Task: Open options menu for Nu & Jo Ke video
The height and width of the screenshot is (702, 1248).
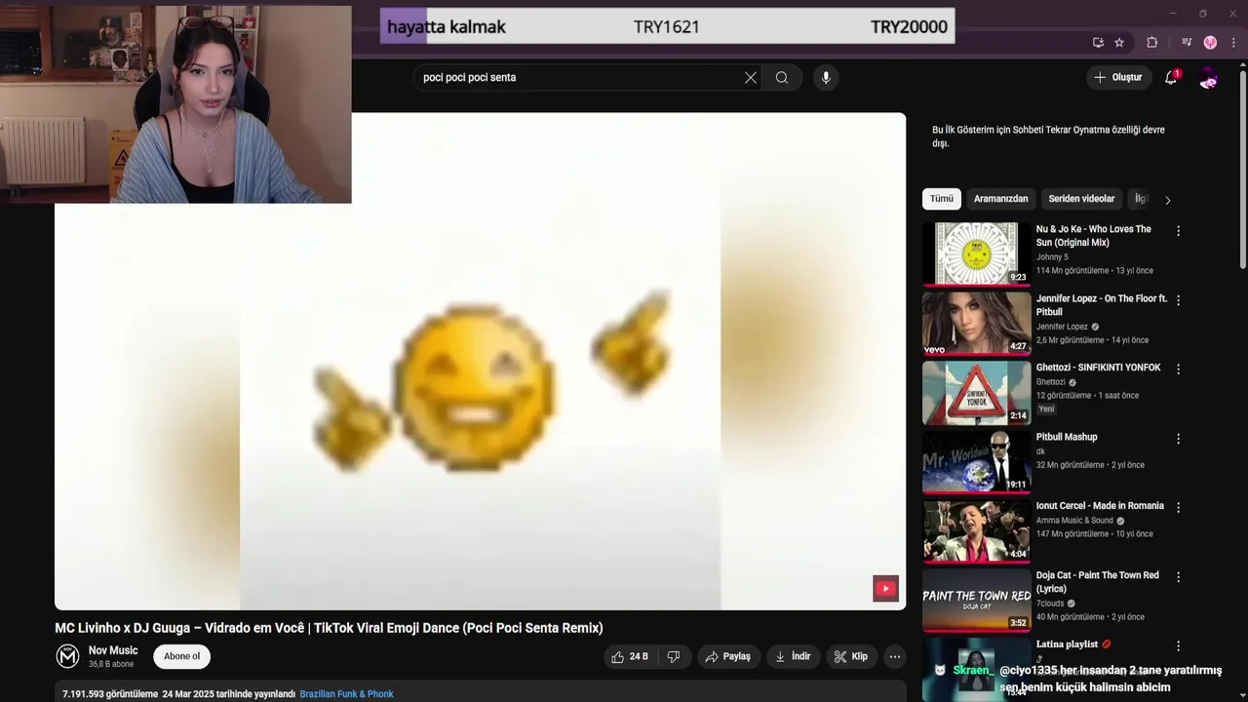Action: (1178, 231)
